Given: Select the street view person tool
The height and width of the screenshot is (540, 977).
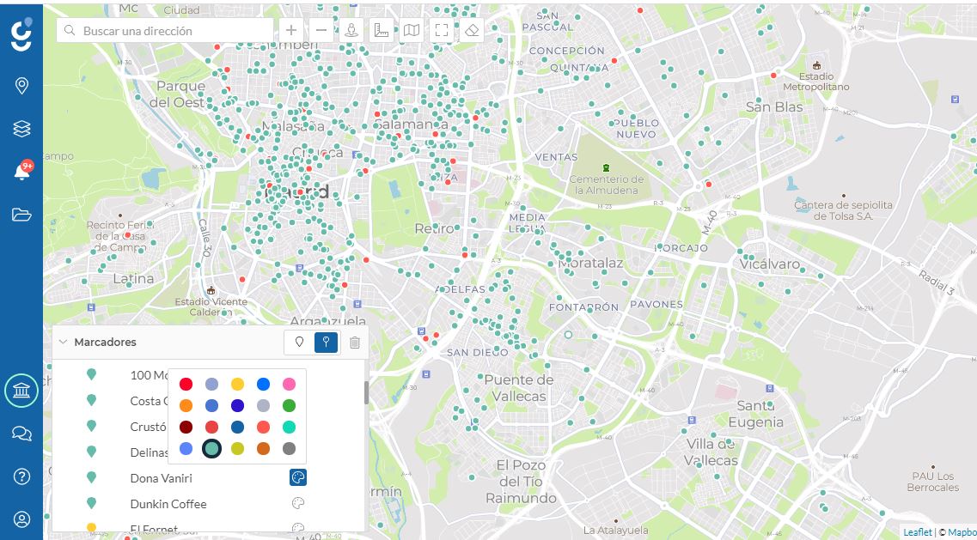Looking at the screenshot, I should coord(351,29).
